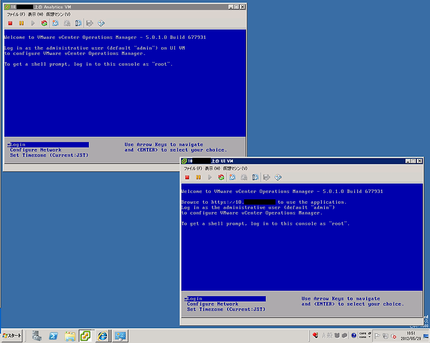This screenshot has height=343, width=430.
Task: Click the floppy connect icon in Analytics VM
Action: (90, 23)
